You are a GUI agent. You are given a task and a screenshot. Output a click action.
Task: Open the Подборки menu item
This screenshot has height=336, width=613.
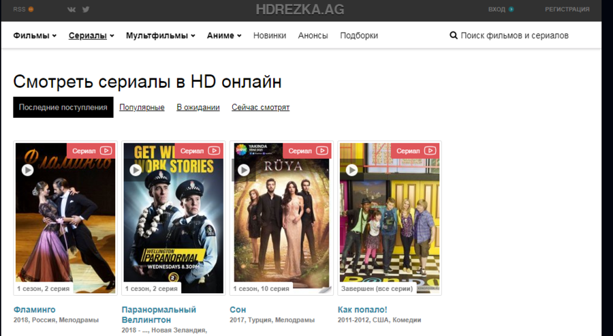tap(359, 35)
